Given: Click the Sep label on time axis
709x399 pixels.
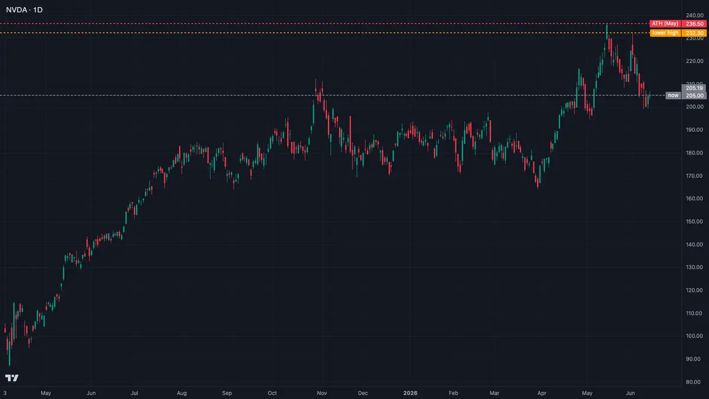Looking at the screenshot, I should tap(227, 392).
